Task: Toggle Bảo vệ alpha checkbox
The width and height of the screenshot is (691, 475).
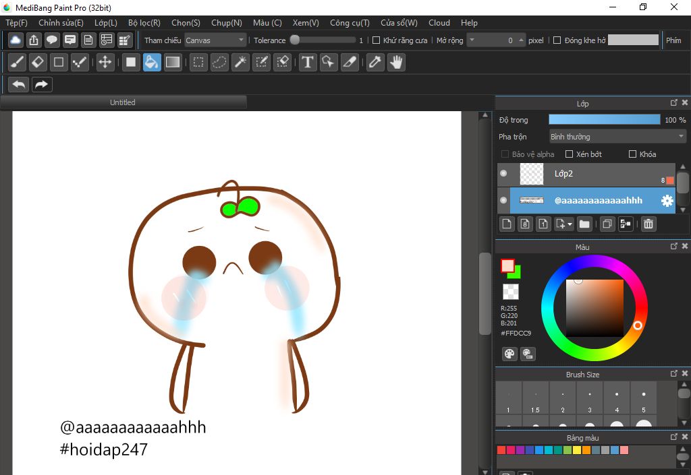Action: pos(505,154)
